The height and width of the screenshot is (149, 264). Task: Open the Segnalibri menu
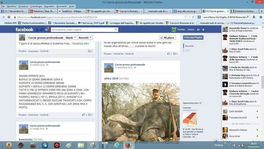[49, 6]
